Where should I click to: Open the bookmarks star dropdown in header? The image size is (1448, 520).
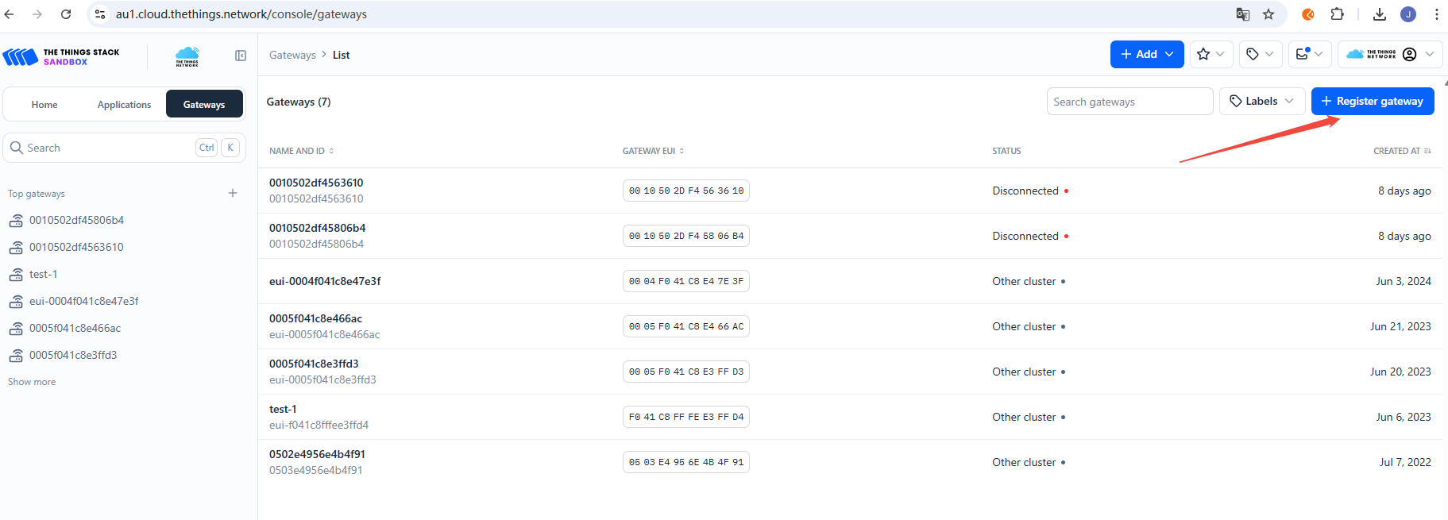tap(1211, 54)
